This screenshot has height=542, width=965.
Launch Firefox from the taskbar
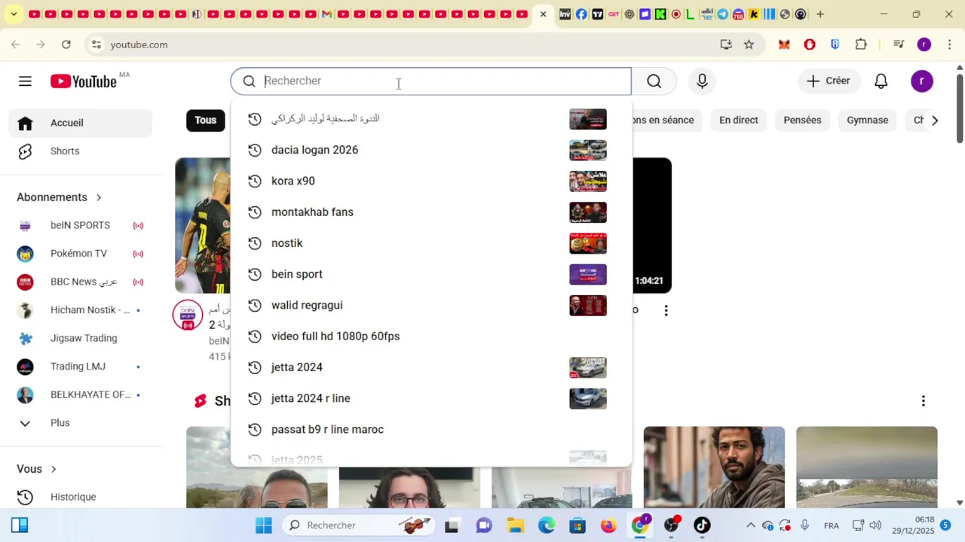[608, 525]
